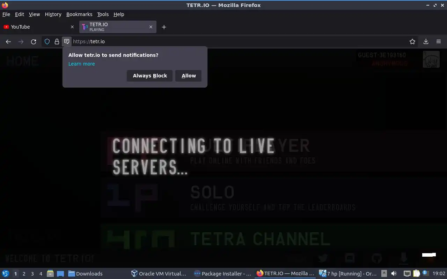Click the Allow notifications button
This screenshot has width=447, height=279.
pos(189,76)
